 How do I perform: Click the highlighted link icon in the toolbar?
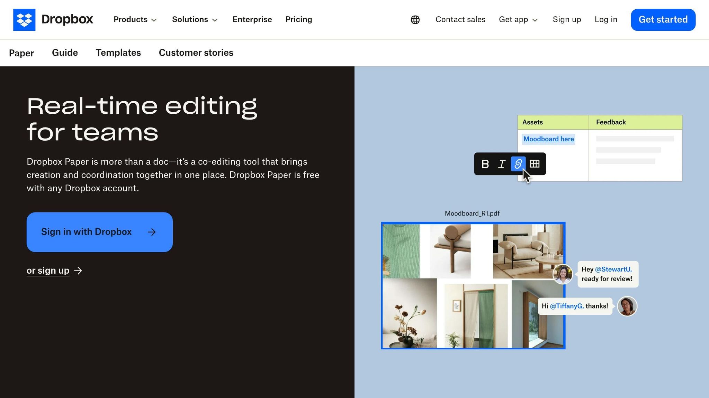518,164
